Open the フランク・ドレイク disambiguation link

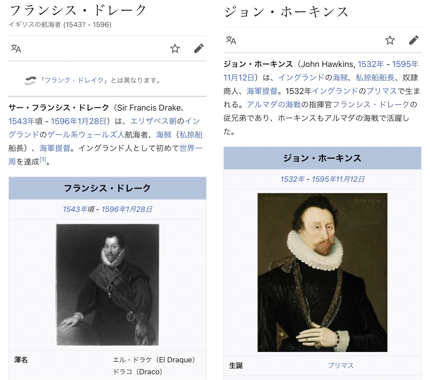tap(74, 80)
